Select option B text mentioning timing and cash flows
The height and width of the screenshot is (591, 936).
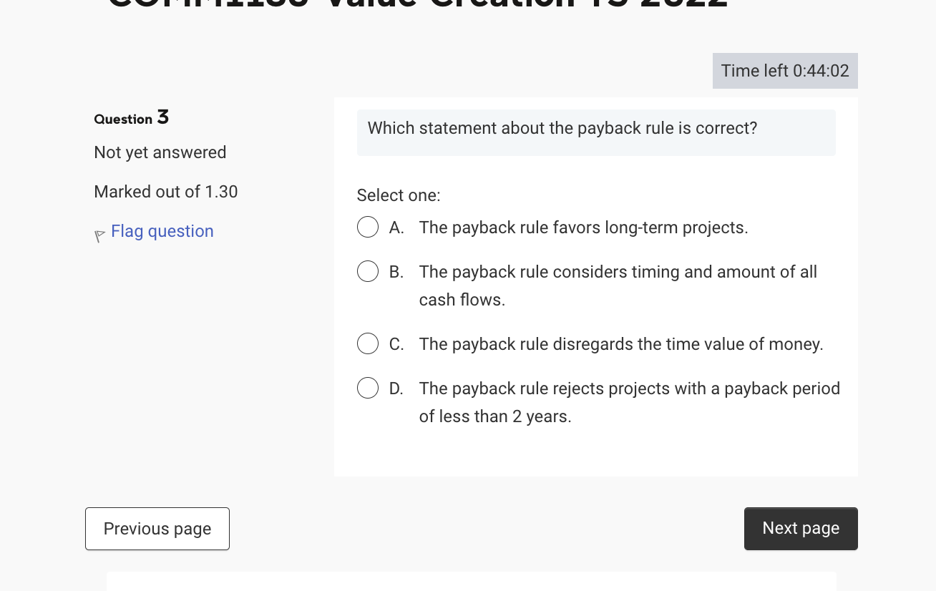tap(618, 285)
